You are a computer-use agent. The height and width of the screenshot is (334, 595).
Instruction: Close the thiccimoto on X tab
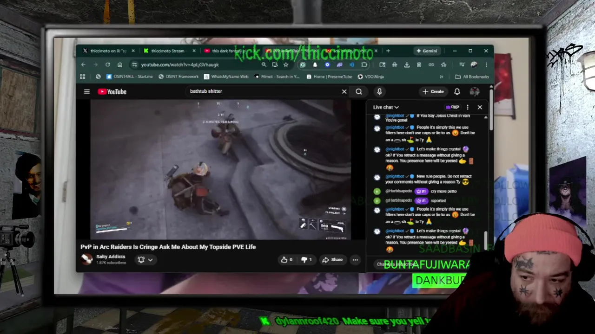(133, 51)
